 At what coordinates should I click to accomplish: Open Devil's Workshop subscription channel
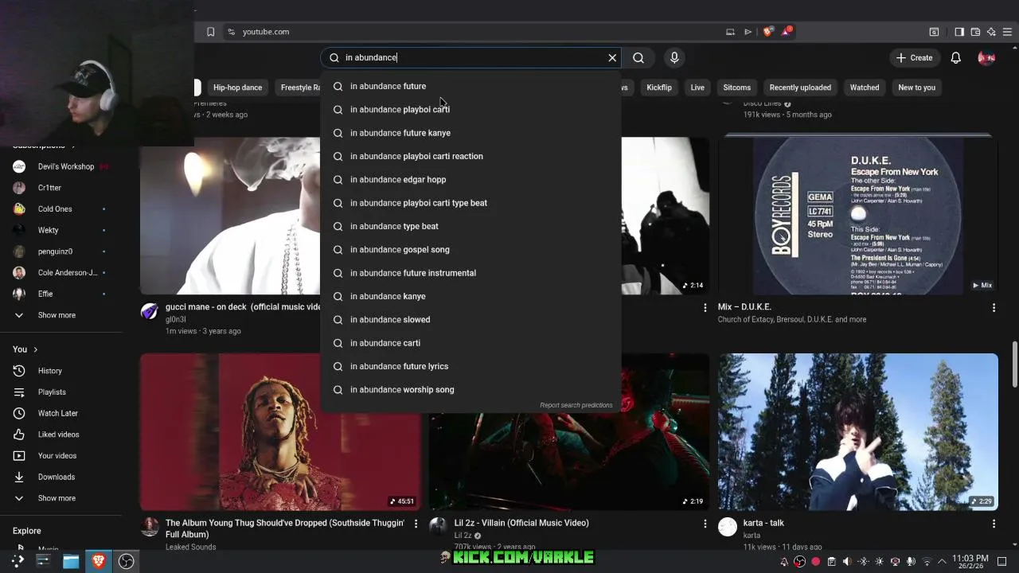[61, 166]
